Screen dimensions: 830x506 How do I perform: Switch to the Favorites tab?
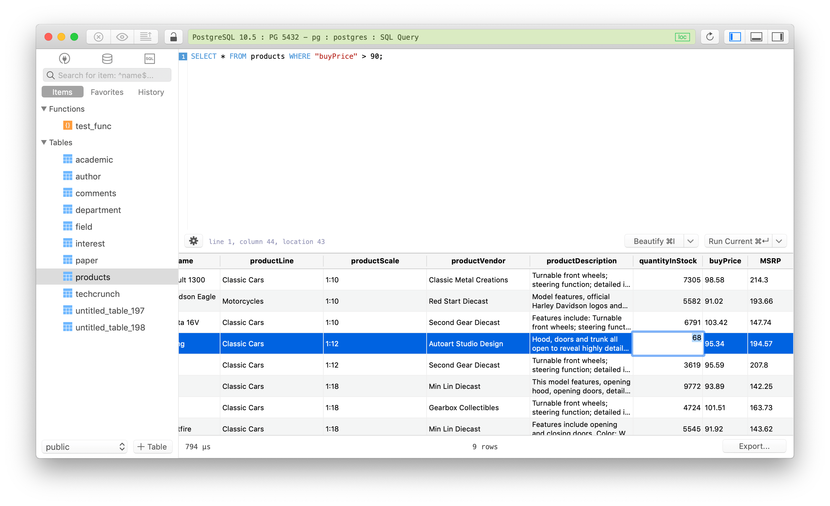(x=107, y=92)
